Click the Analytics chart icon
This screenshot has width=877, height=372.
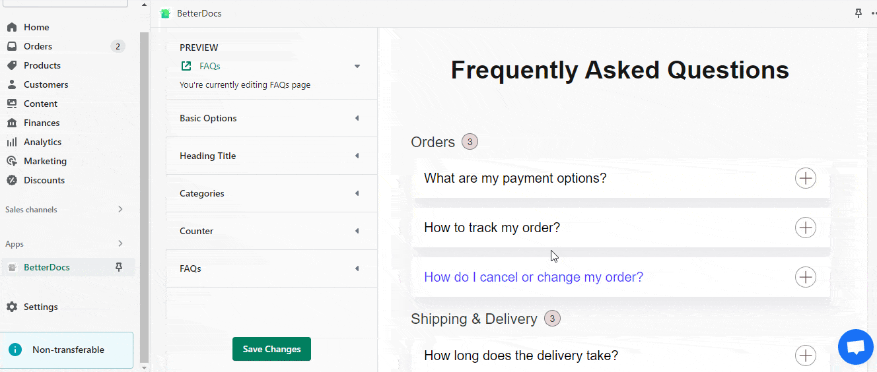coord(12,142)
